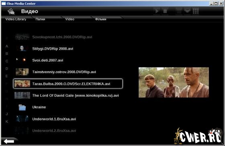
Task: Switch to list view mode icon
Action: click(179, 11)
